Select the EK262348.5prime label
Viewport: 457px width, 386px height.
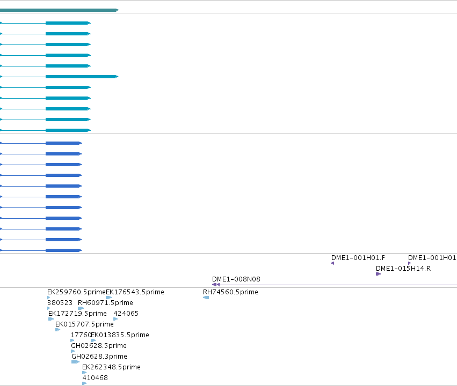click(x=111, y=367)
